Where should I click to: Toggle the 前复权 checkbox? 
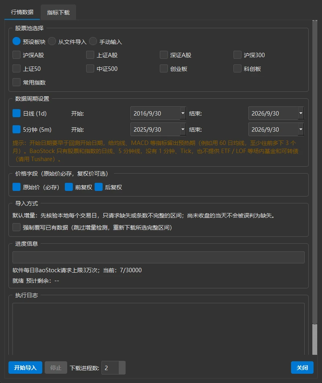click(69, 187)
